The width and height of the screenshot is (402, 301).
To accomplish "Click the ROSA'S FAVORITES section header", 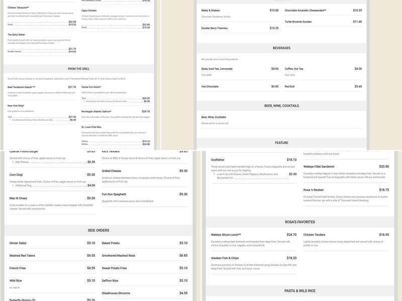I will pyautogui.click(x=299, y=222).
